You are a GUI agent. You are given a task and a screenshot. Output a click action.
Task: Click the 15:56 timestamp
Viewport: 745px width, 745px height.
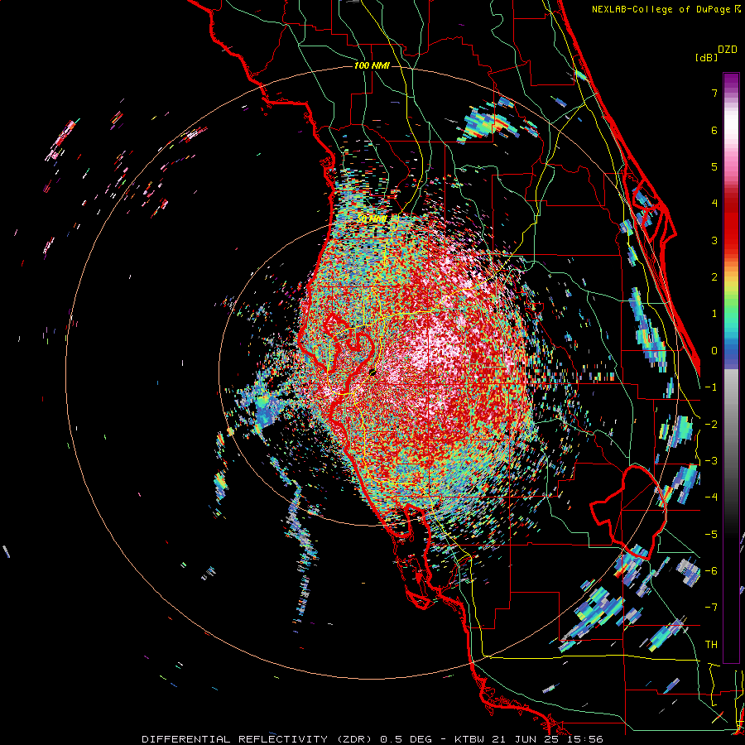[x=584, y=739]
